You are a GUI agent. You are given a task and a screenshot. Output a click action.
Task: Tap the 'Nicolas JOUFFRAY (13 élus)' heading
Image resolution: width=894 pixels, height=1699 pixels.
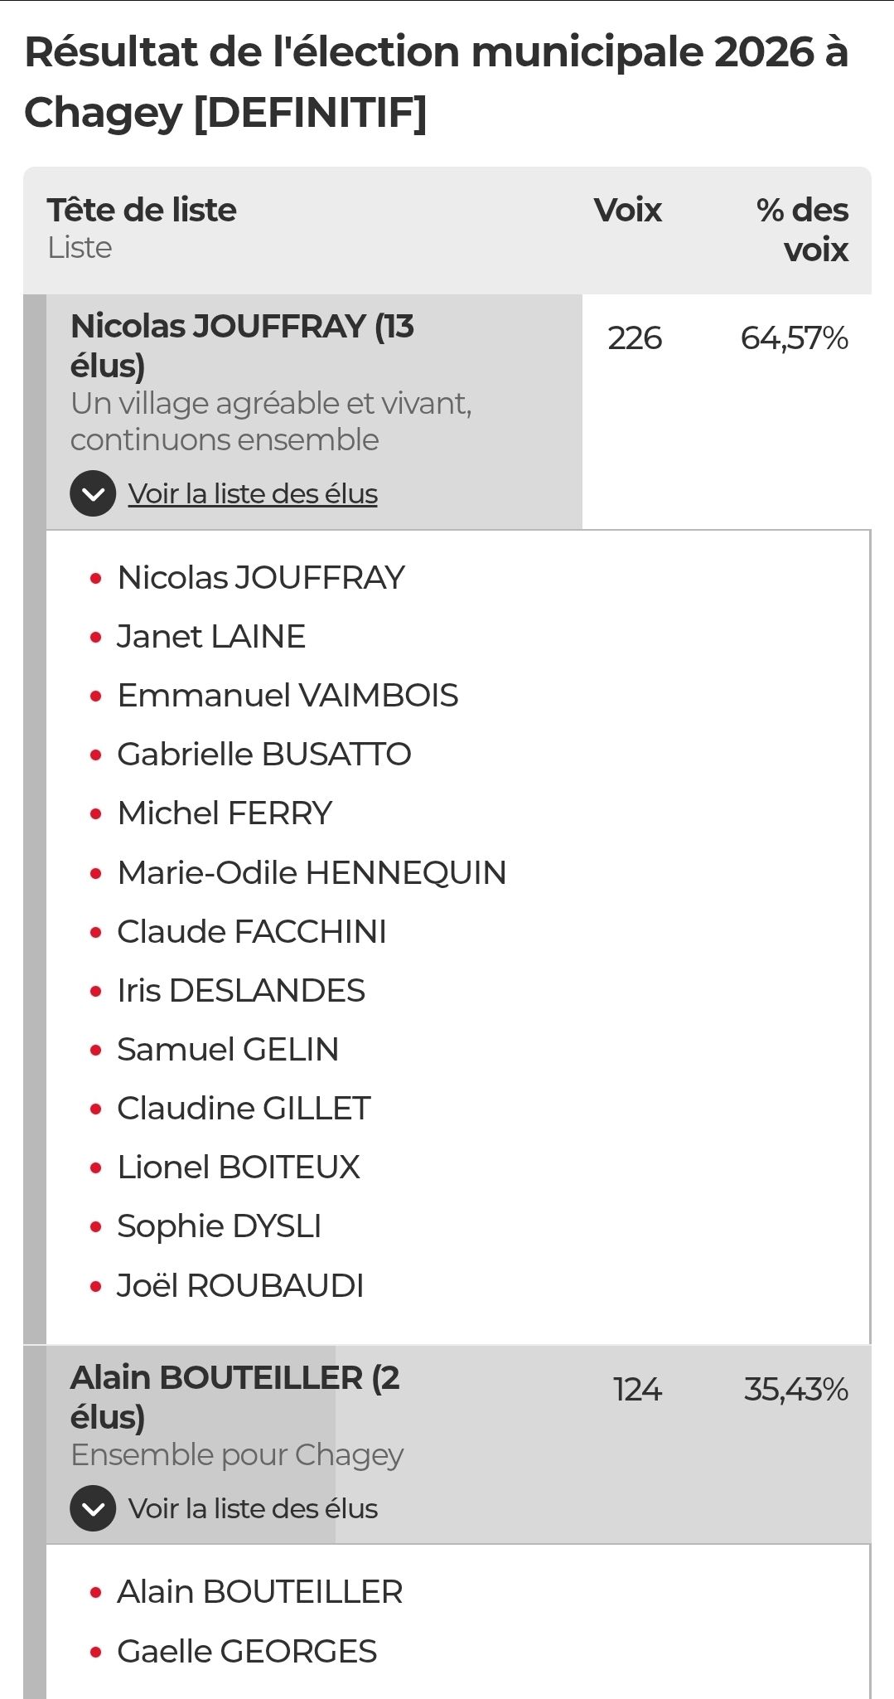pyautogui.click(x=242, y=345)
